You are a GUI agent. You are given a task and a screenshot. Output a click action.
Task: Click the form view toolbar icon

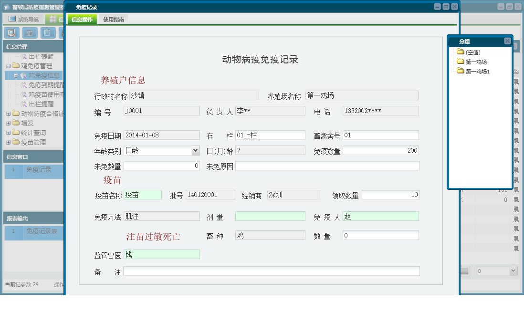(30, 33)
